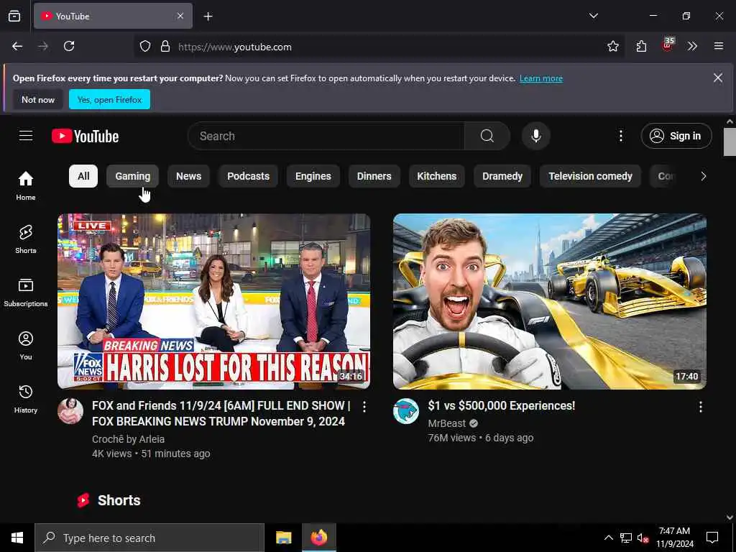Select the All filter chip

click(83, 176)
